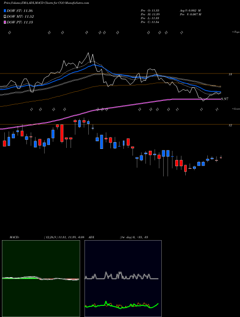Click the 'Avg V: 0.002 M' volume text

tap(190, 11)
